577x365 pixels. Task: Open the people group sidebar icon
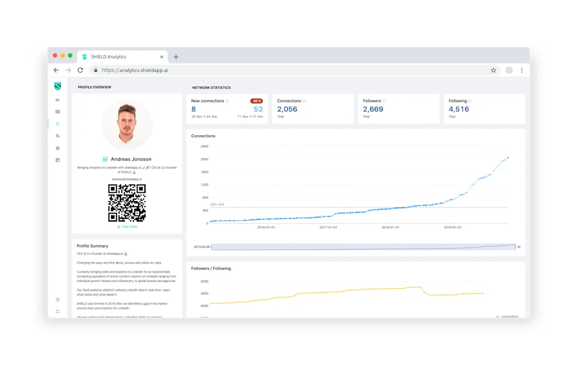click(x=57, y=136)
